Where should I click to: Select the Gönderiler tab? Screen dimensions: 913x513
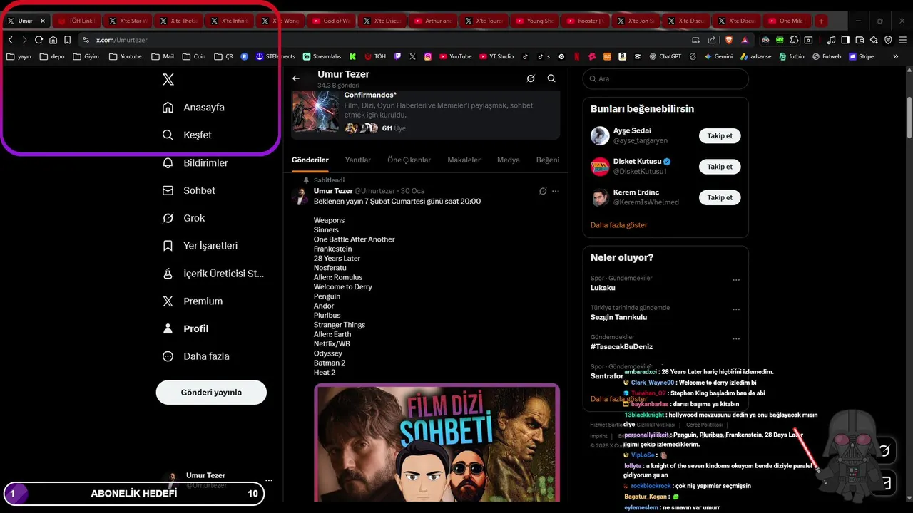click(x=310, y=160)
